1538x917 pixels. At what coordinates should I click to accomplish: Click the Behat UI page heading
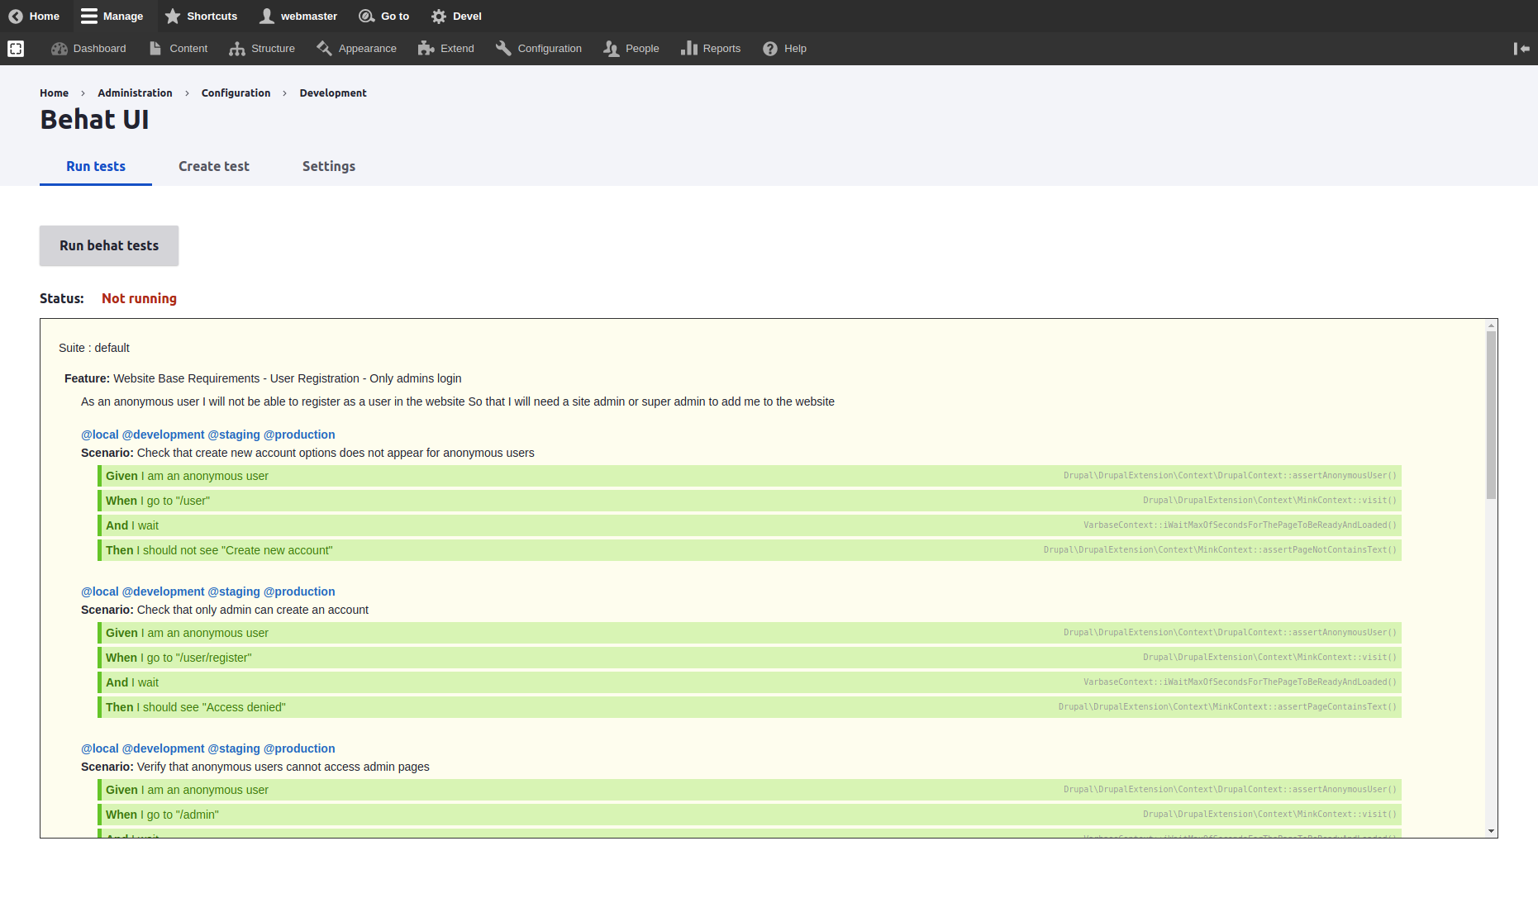pyautogui.click(x=94, y=120)
